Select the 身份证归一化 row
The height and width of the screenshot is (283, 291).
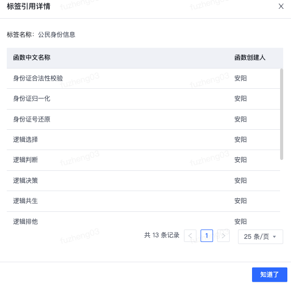(143, 99)
